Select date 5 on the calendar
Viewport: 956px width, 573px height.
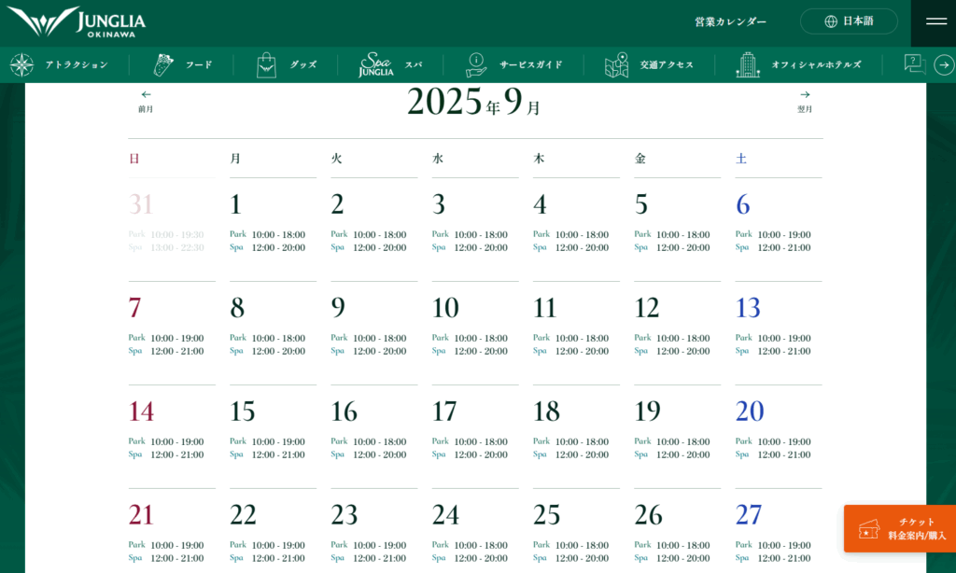tap(641, 204)
